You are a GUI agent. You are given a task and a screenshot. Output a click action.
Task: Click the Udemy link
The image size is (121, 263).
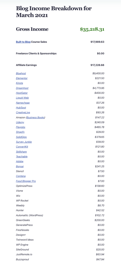(x=20, y=122)
